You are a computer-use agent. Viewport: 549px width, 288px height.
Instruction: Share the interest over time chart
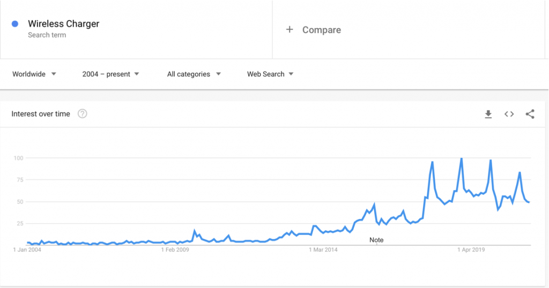tap(530, 114)
